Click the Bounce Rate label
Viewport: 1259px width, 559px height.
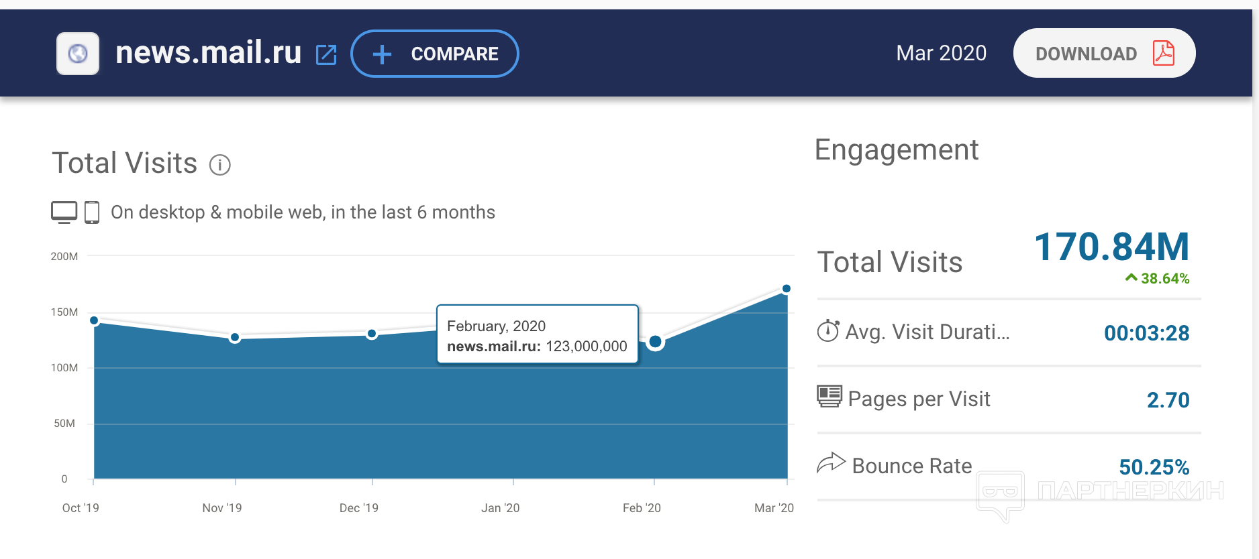click(x=912, y=466)
